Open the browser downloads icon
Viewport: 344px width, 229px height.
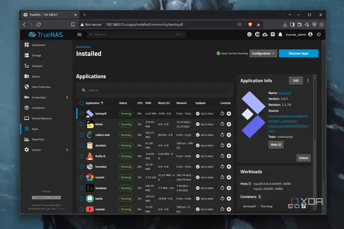[x=285, y=25]
